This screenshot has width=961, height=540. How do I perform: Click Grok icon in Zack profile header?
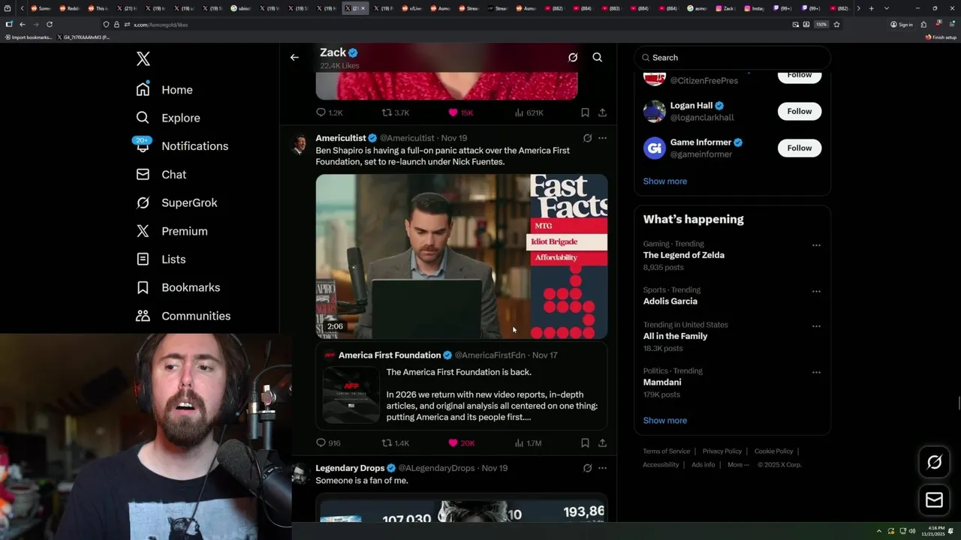point(573,57)
